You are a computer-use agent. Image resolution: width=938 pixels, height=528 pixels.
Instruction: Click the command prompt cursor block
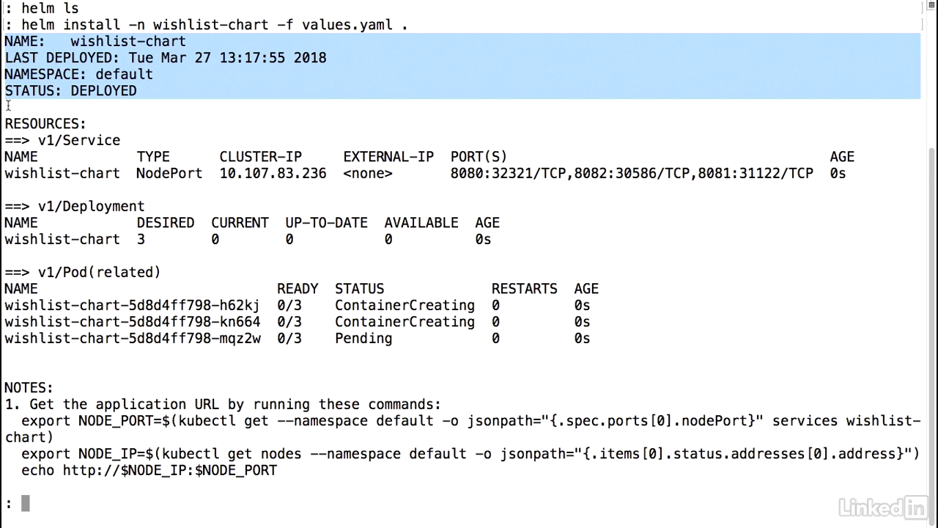(26, 503)
